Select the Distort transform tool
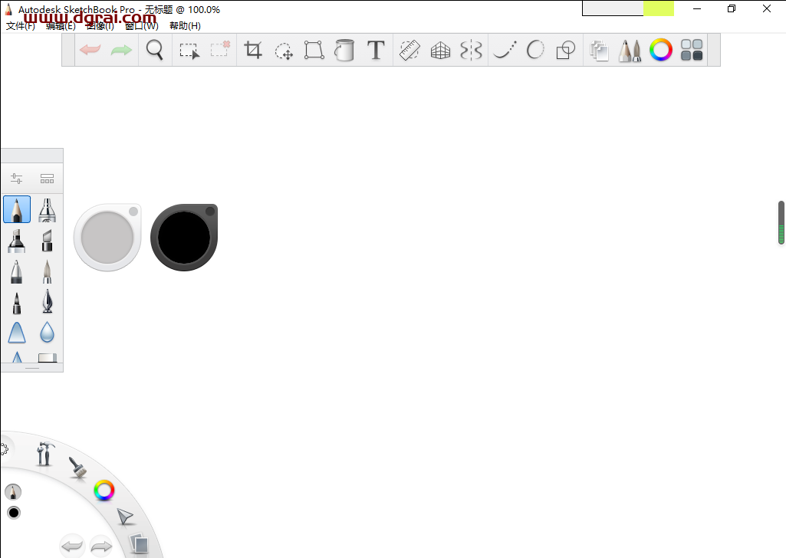 (x=314, y=51)
